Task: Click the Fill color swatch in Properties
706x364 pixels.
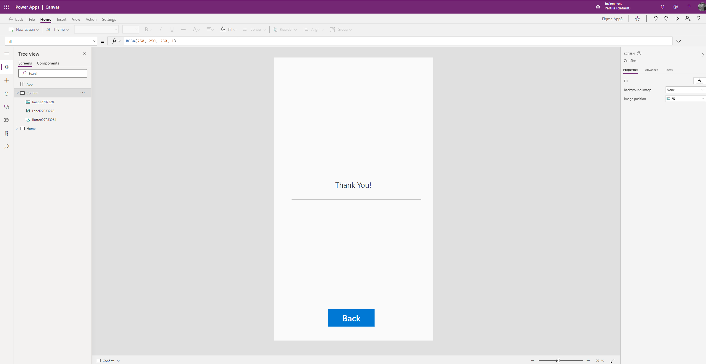Action: click(x=699, y=81)
